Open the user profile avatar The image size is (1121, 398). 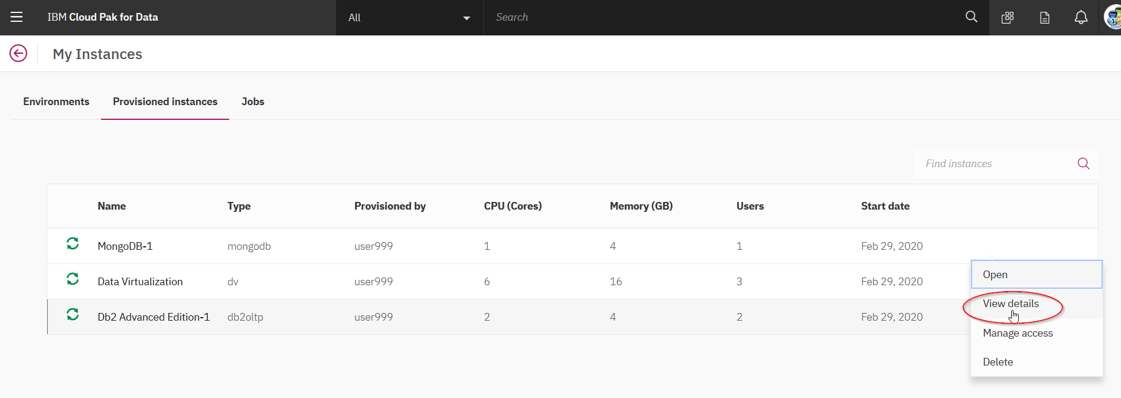(1113, 17)
